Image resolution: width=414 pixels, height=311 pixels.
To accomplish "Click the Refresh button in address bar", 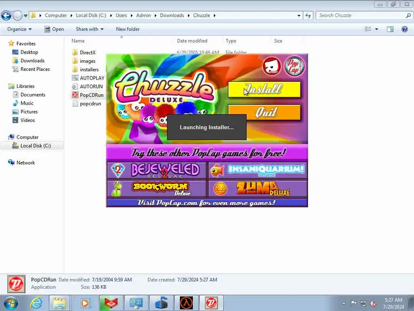I will (308, 15).
